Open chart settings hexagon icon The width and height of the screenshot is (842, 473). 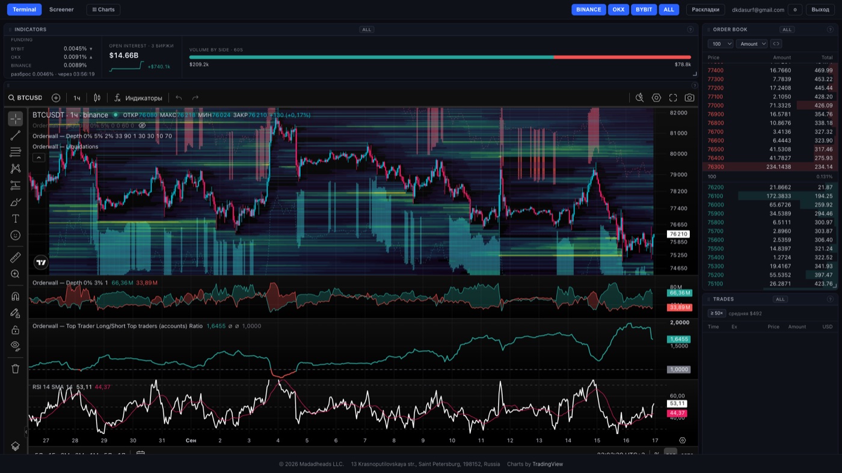point(656,98)
